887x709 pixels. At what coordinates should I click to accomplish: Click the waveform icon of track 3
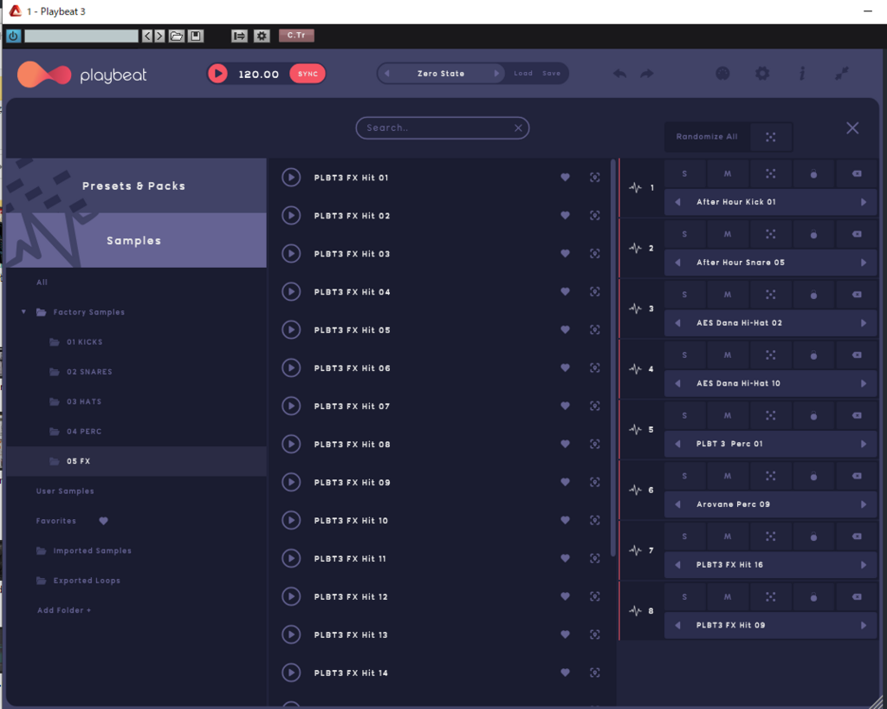tap(635, 309)
